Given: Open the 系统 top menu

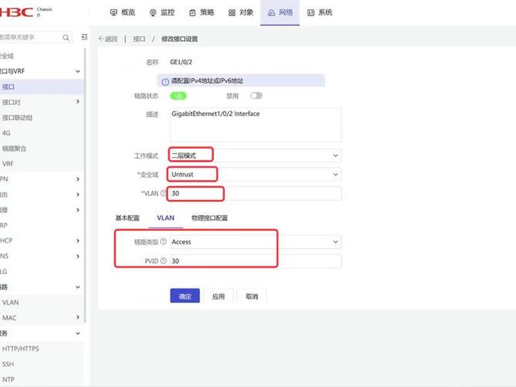Looking at the screenshot, I should coord(319,12).
